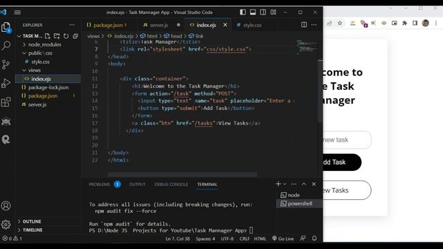Open the VS Code hamburger menu
This screenshot has width=443, height=249.
click(x=17, y=12)
